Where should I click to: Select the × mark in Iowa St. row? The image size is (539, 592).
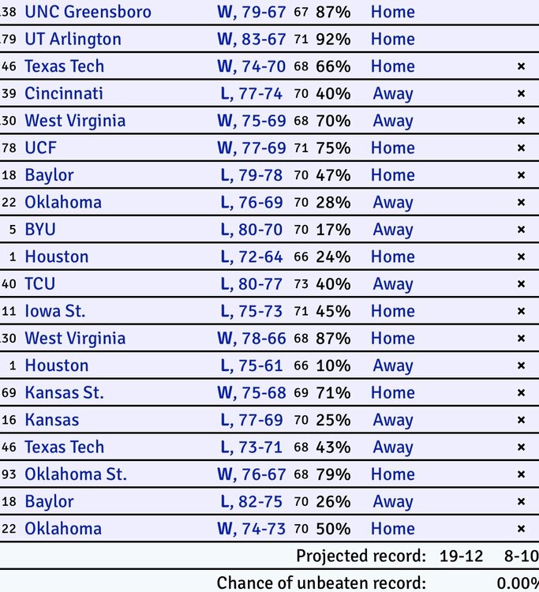[521, 311]
